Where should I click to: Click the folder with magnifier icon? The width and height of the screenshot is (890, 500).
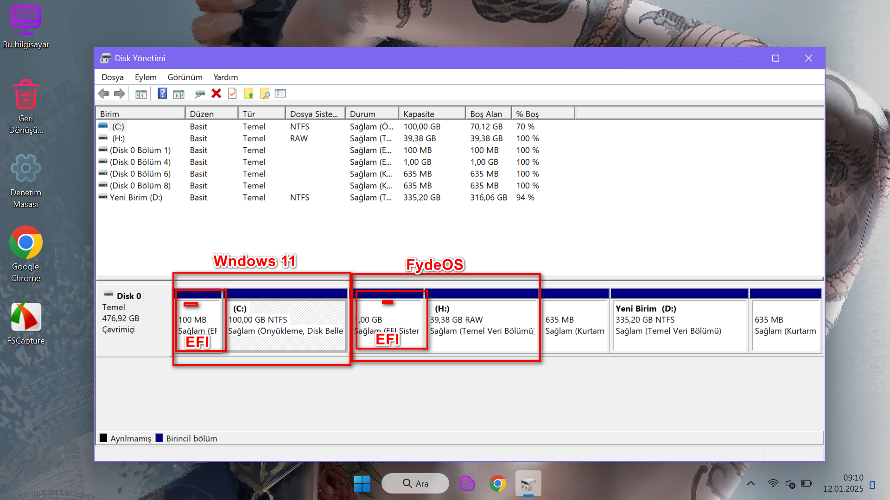point(265,94)
